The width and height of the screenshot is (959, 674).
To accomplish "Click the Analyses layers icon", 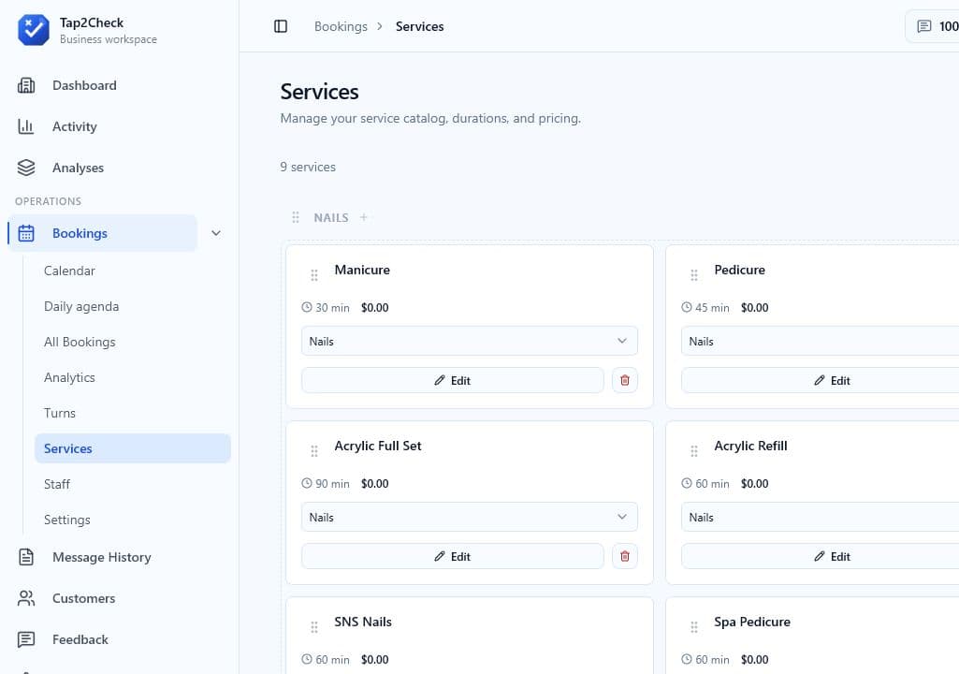I will 25,168.
